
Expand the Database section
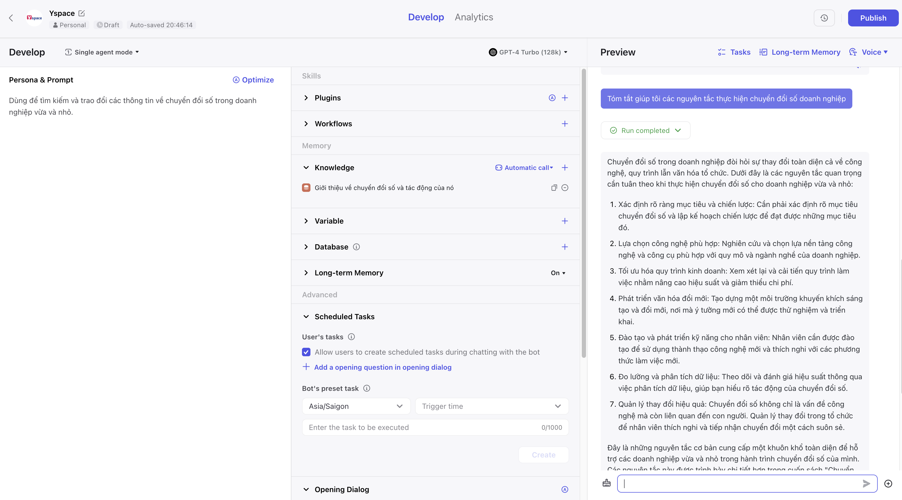coord(306,247)
